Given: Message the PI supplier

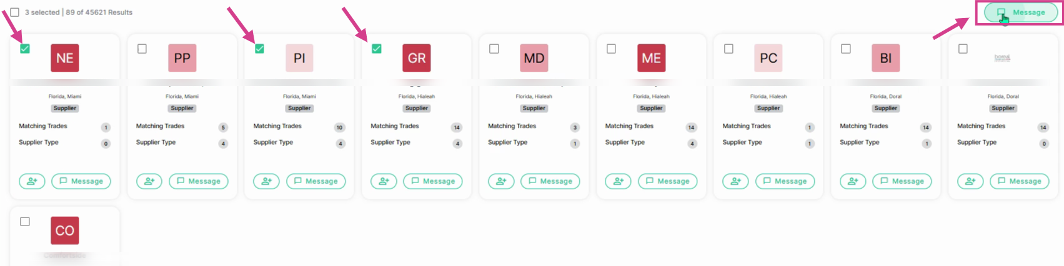Looking at the screenshot, I should click(x=316, y=181).
